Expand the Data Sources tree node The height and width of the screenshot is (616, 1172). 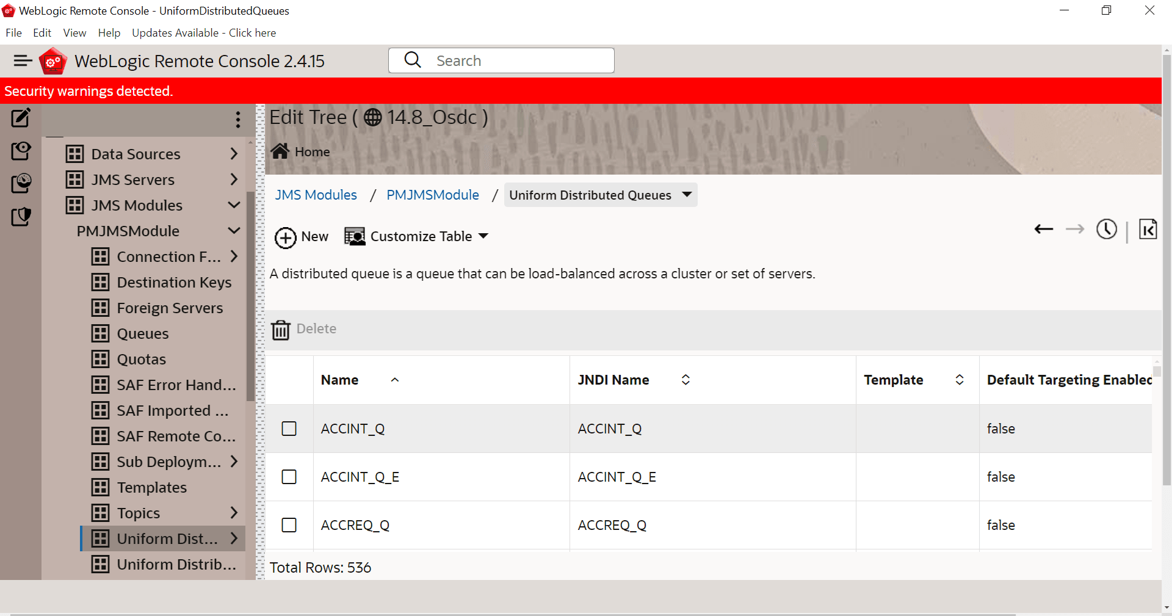(234, 154)
